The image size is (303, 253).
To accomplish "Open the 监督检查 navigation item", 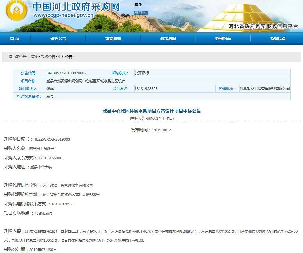I will pyautogui.click(x=278, y=39).
